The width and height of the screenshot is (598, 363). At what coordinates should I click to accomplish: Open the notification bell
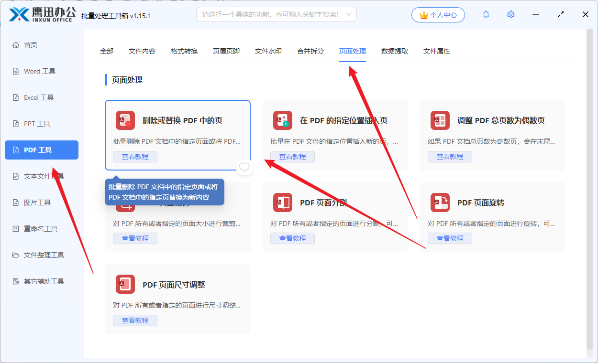(x=486, y=14)
